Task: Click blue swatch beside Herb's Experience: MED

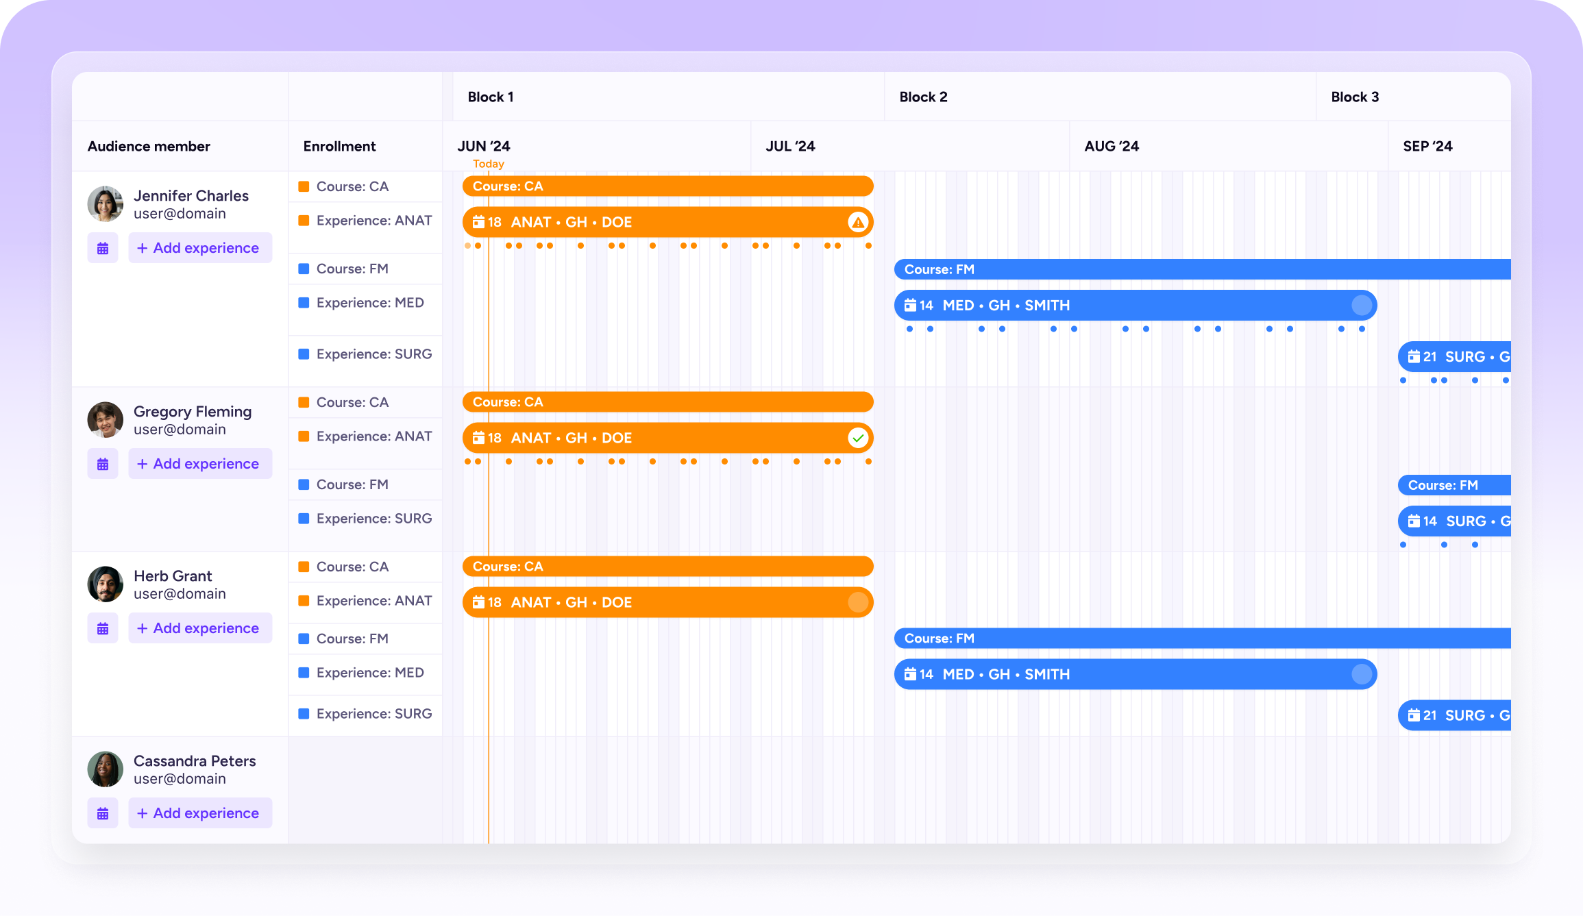Action: click(x=304, y=673)
